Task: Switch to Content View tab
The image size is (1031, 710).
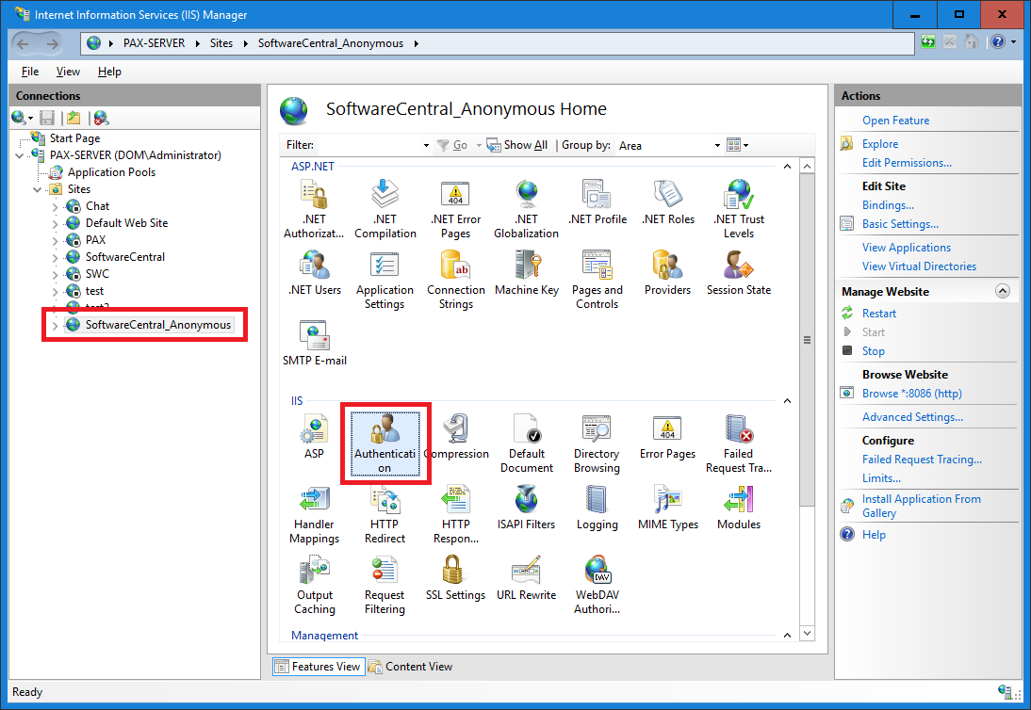Action: point(411,667)
